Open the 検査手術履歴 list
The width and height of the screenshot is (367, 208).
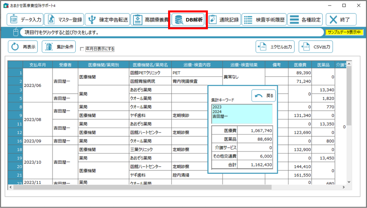[264, 20]
